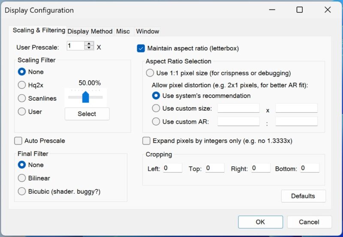The width and height of the screenshot is (343, 237).
Task: Check Expand pixels by integers only
Action: (146, 141)
